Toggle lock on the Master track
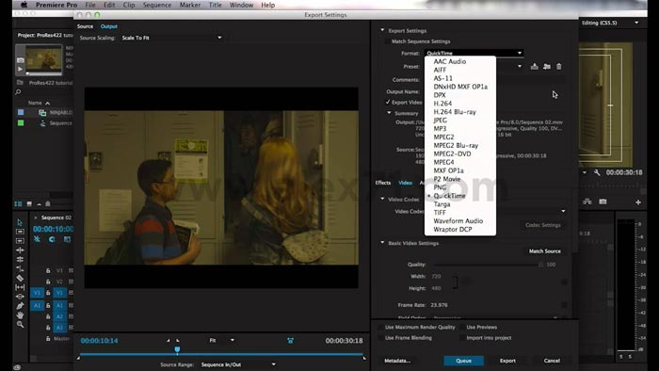The image size is (659, 371). coord(48,338)
